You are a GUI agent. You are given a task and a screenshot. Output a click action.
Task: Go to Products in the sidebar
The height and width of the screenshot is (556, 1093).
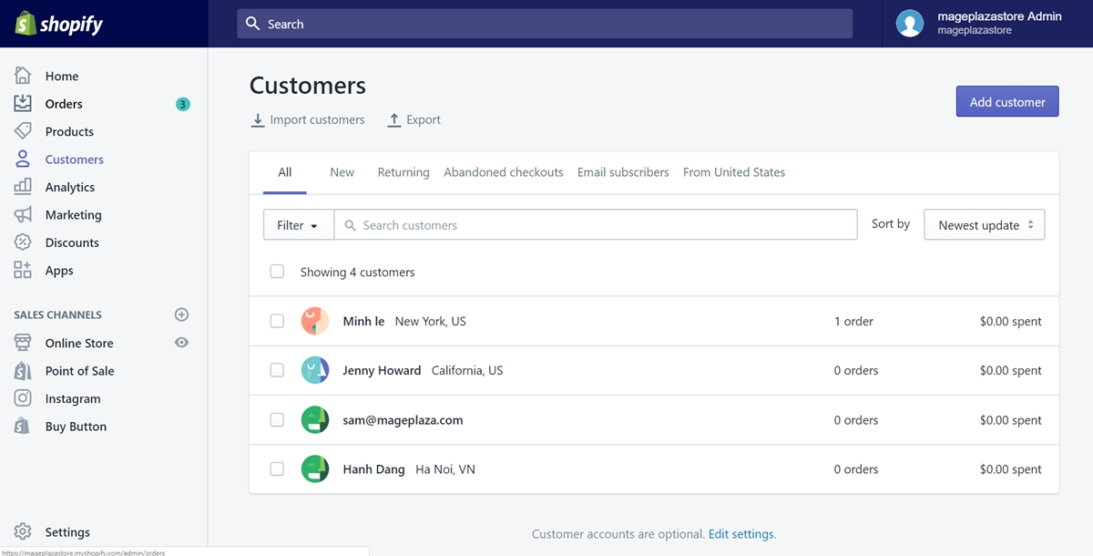click(x=69, y=132)
